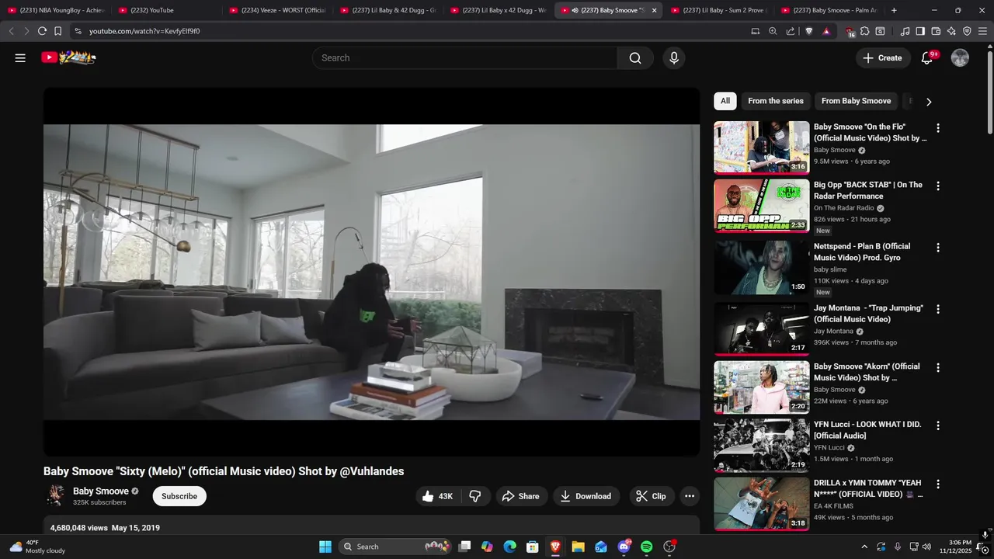Switch to the Baby Smoove - Palm Angels tab
994x559 pixels.
829,10
